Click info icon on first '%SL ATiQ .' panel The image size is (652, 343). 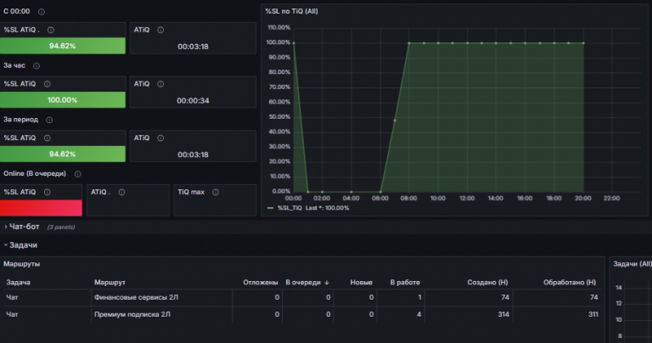click(51, 30)
